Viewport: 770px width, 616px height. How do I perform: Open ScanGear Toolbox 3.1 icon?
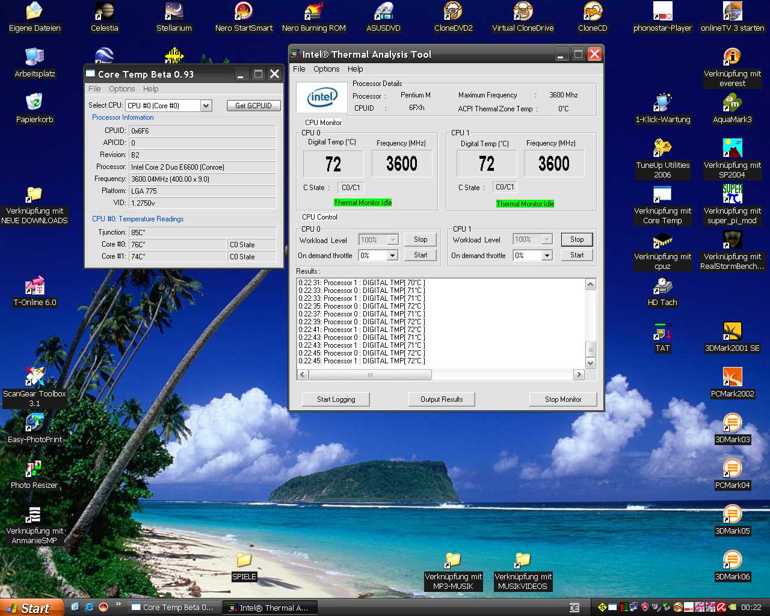click(x=34, y=387)
